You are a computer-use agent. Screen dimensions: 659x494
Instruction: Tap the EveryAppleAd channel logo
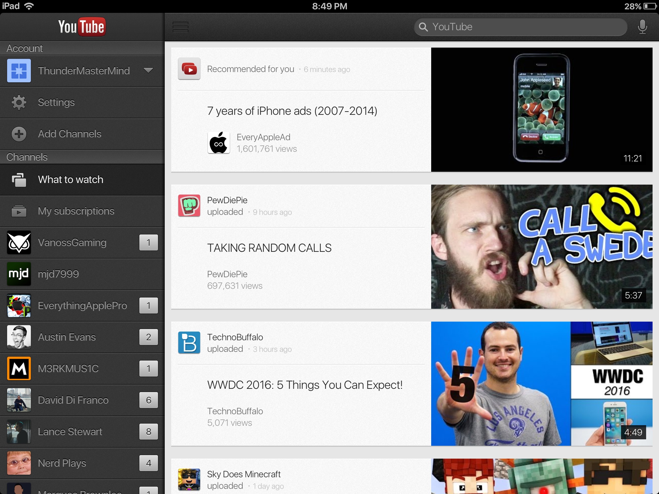click(219, 143)
